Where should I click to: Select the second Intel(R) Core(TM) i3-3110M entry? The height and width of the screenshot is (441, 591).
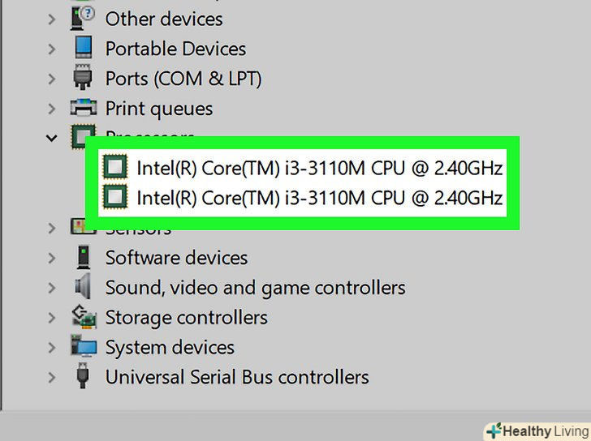point(319,197)
